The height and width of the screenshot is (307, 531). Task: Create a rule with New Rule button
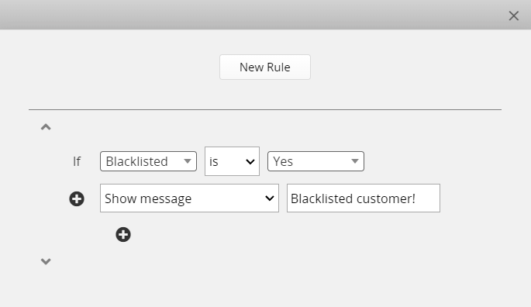(x=265, y=67)
